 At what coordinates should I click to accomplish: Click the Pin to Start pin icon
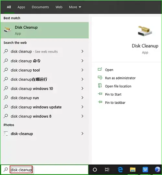click(100, 94)
